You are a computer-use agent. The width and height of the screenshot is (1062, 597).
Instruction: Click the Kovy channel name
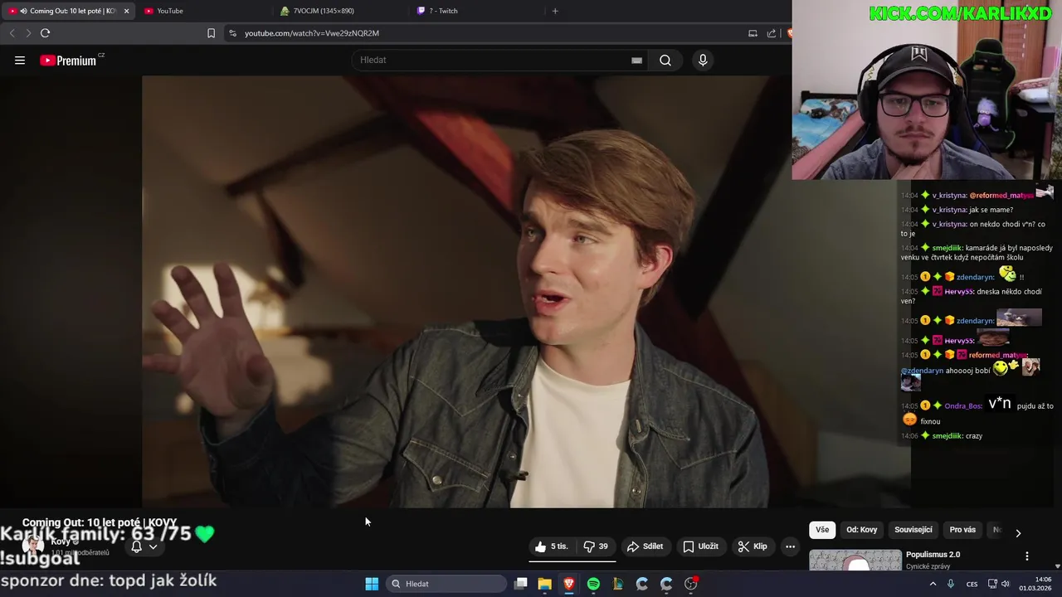61,541
